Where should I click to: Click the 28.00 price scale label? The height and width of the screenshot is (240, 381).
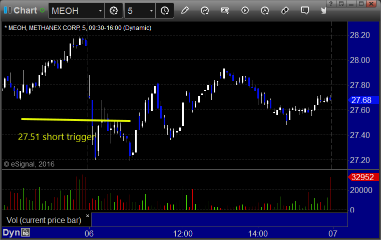pyautogui.click(x=360, y=60)
